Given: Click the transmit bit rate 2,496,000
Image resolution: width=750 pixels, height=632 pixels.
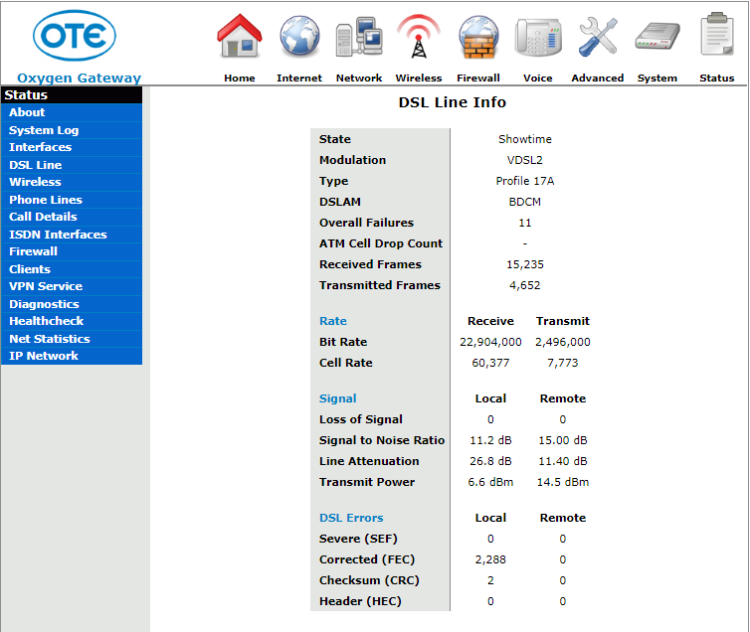Looking at the screenshot, I should (563, 342).
